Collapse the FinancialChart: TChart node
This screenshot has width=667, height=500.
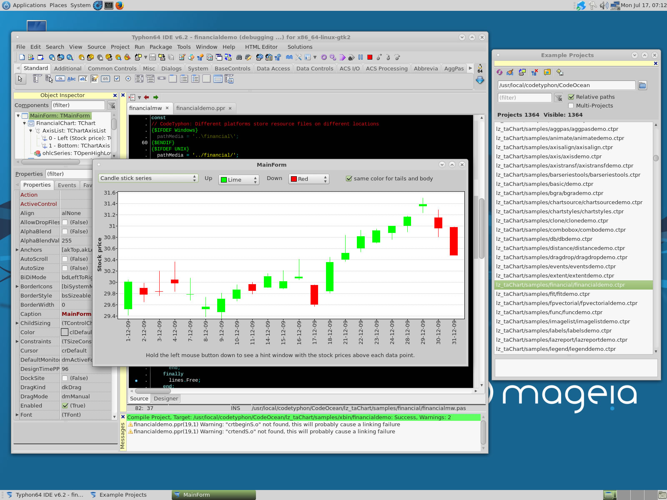pos(25,123)
